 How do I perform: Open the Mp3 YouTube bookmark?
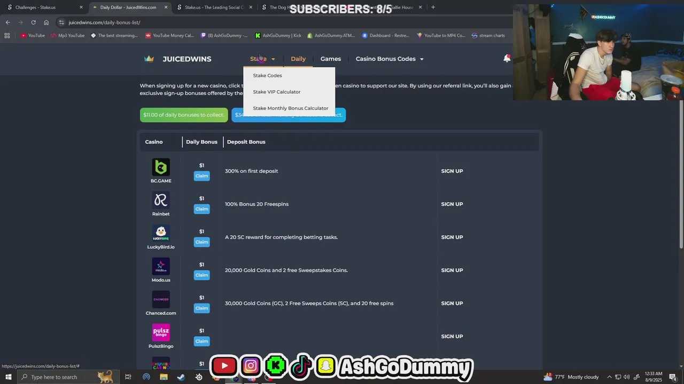(67, 36)
